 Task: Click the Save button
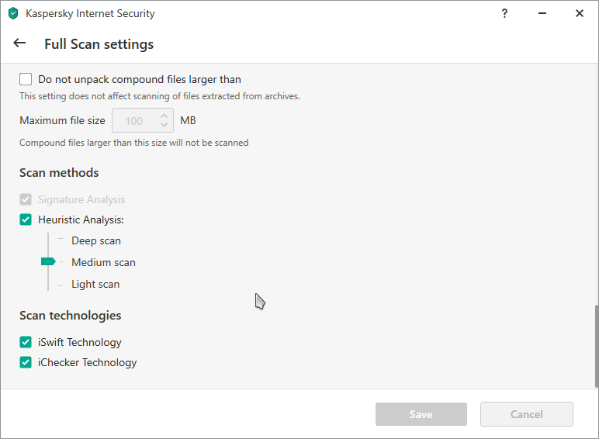tap(421, 414)
